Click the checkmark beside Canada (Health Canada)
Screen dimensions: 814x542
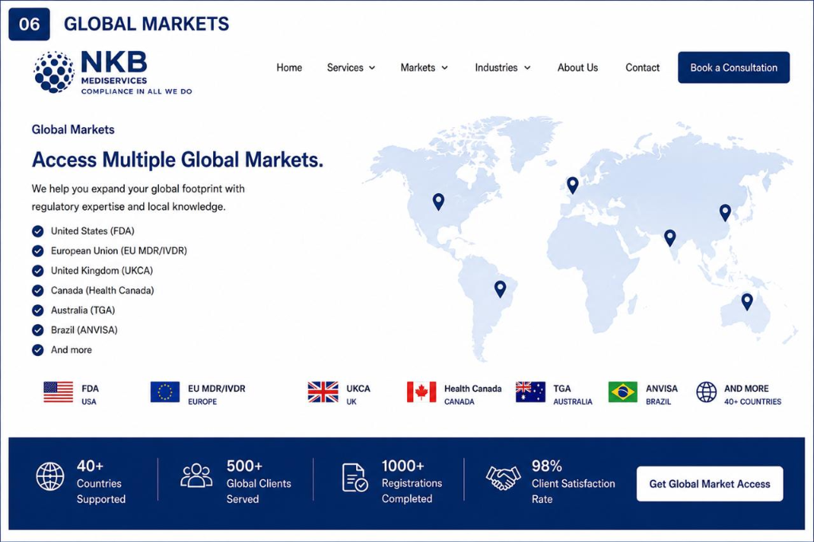coord(38,290)
